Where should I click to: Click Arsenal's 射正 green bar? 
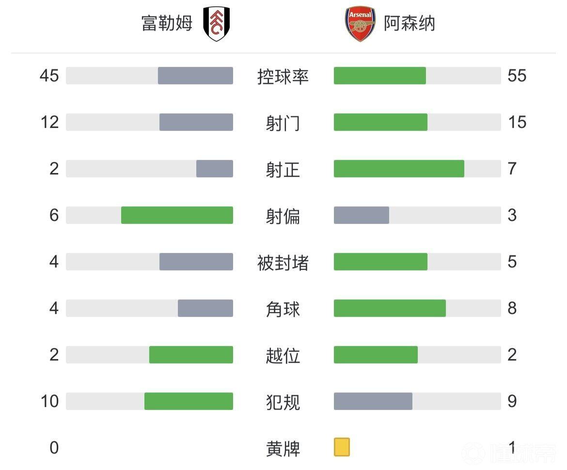pyautogui.click(x=399, y=169)
